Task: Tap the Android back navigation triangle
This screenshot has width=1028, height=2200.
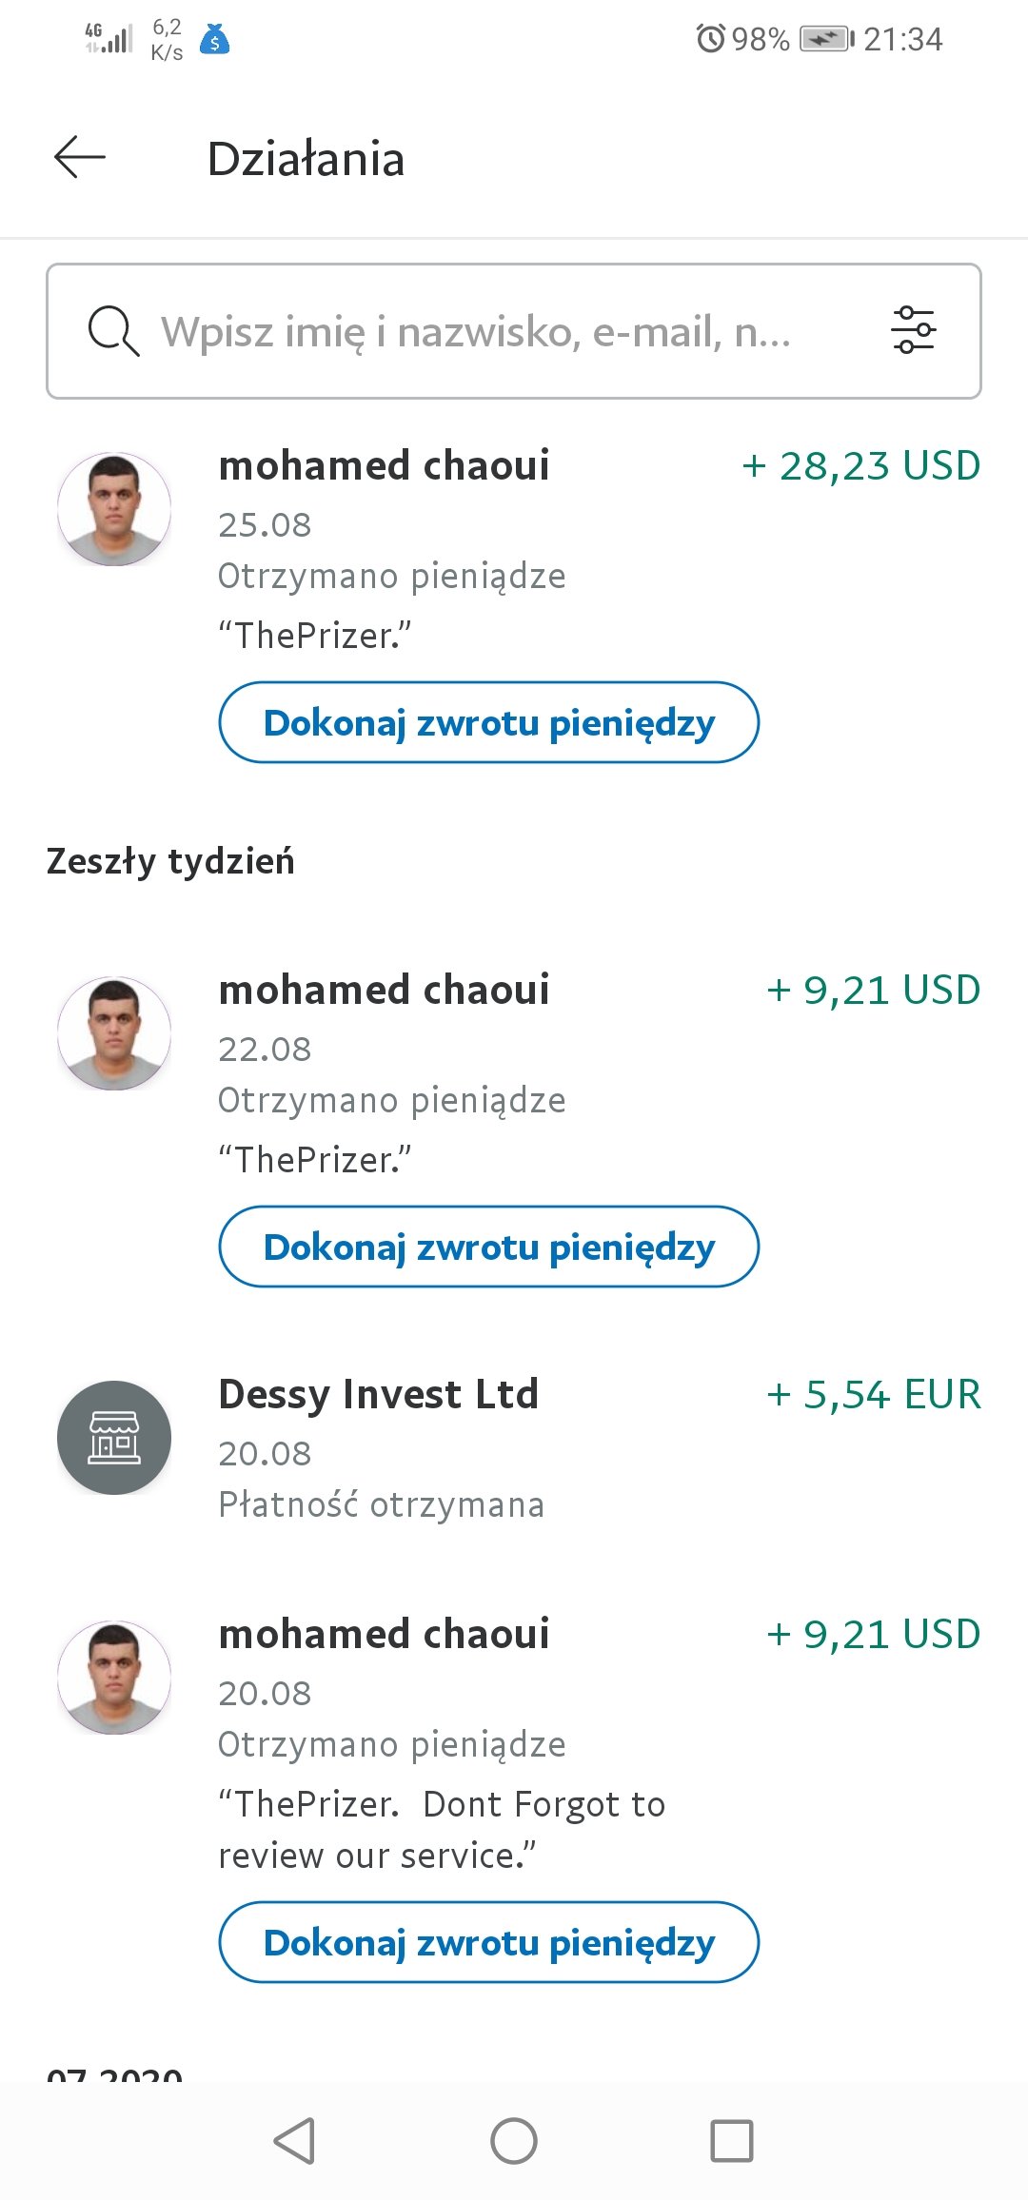Action: [294, 2141]
